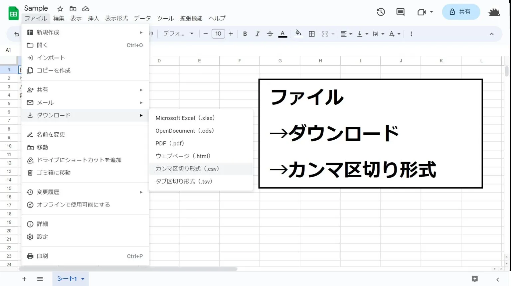Image resolution: width=511 pixels, height=286 pixels.
Task: Open 設定 from the file menu
Action: coord(85,236)
